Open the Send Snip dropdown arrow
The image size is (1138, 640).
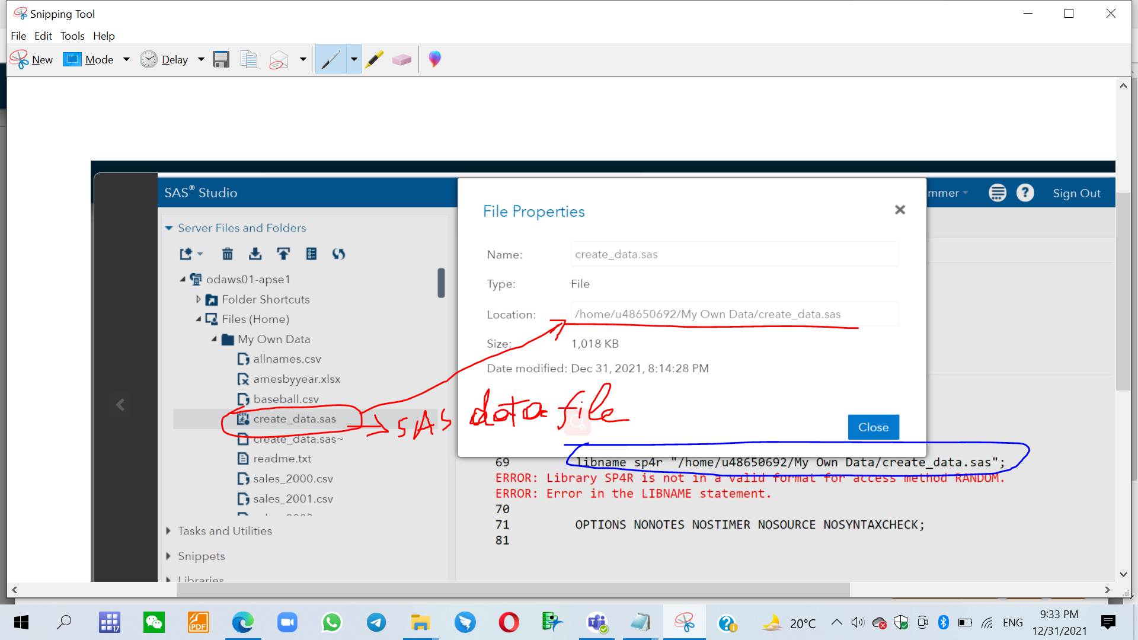tap(303, 59)
